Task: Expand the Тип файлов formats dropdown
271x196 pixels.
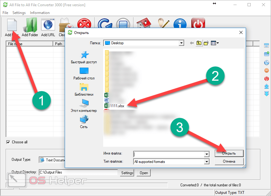Action: 207,161
